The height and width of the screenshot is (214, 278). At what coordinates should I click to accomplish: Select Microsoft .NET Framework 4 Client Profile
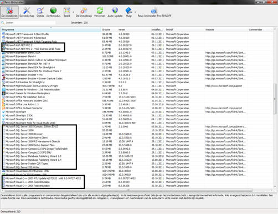tap(27, 34)
